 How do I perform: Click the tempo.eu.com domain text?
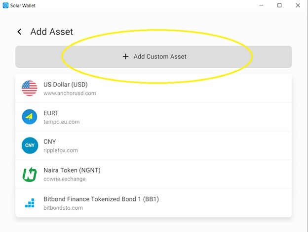62,122
